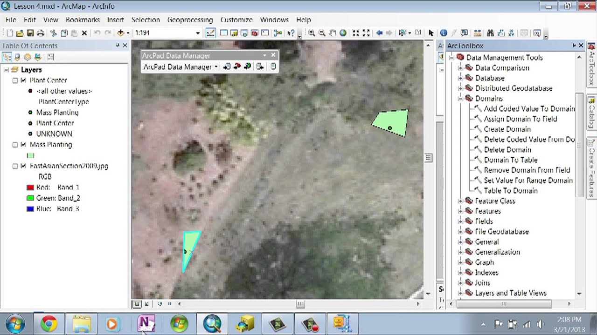Launch ModelBuilder window from the toolbar
The image size is (597, 335).
coord(278,33)
